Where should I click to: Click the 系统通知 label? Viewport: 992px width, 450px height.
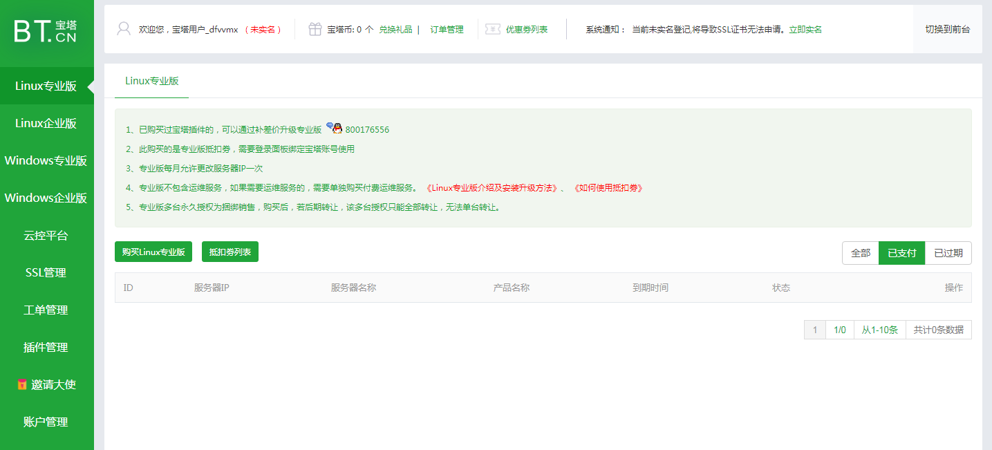[x=606, y=30]
